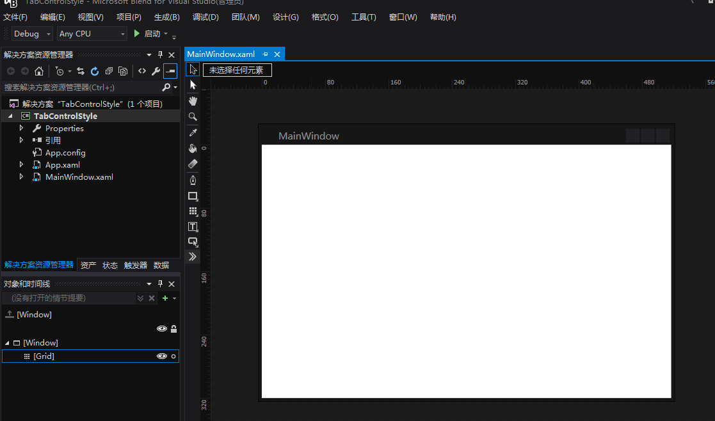Open the 设计(G) menu
The height and width of the screenshot is (421, 715).
285,17
